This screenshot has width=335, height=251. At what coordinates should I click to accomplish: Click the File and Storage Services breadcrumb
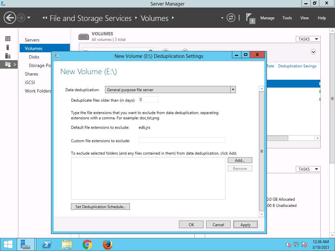(x=91, y=18)
